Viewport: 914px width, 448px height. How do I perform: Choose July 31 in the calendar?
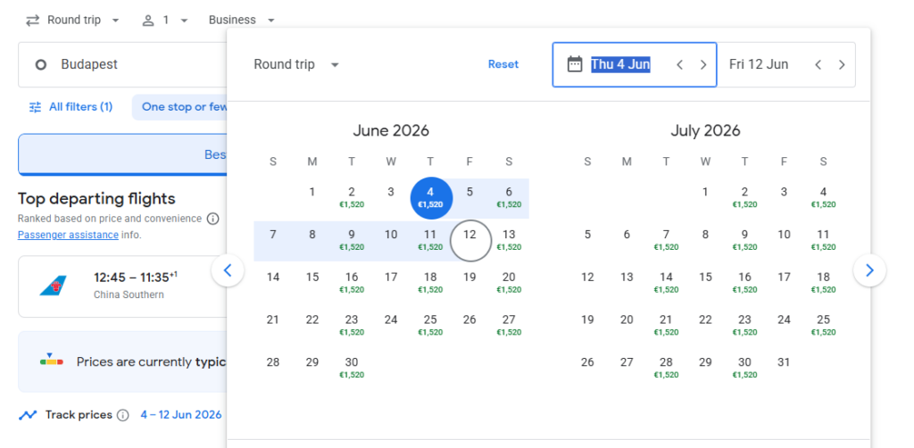(784, 362)
